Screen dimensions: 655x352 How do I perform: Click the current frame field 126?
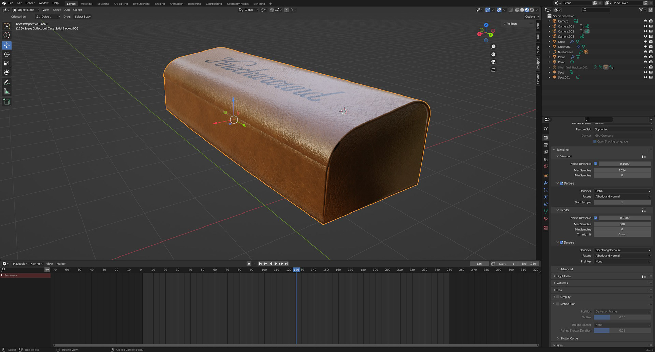479,264
